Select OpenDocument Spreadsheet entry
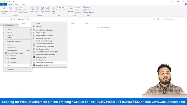The width and height of the screenshot is (187, 105). (x=49, y=46)
